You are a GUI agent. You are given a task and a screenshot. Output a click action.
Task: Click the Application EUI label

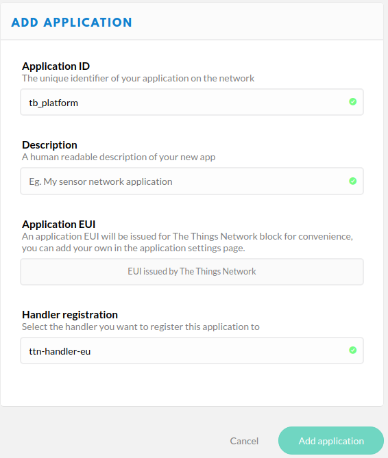coord(59,225)
